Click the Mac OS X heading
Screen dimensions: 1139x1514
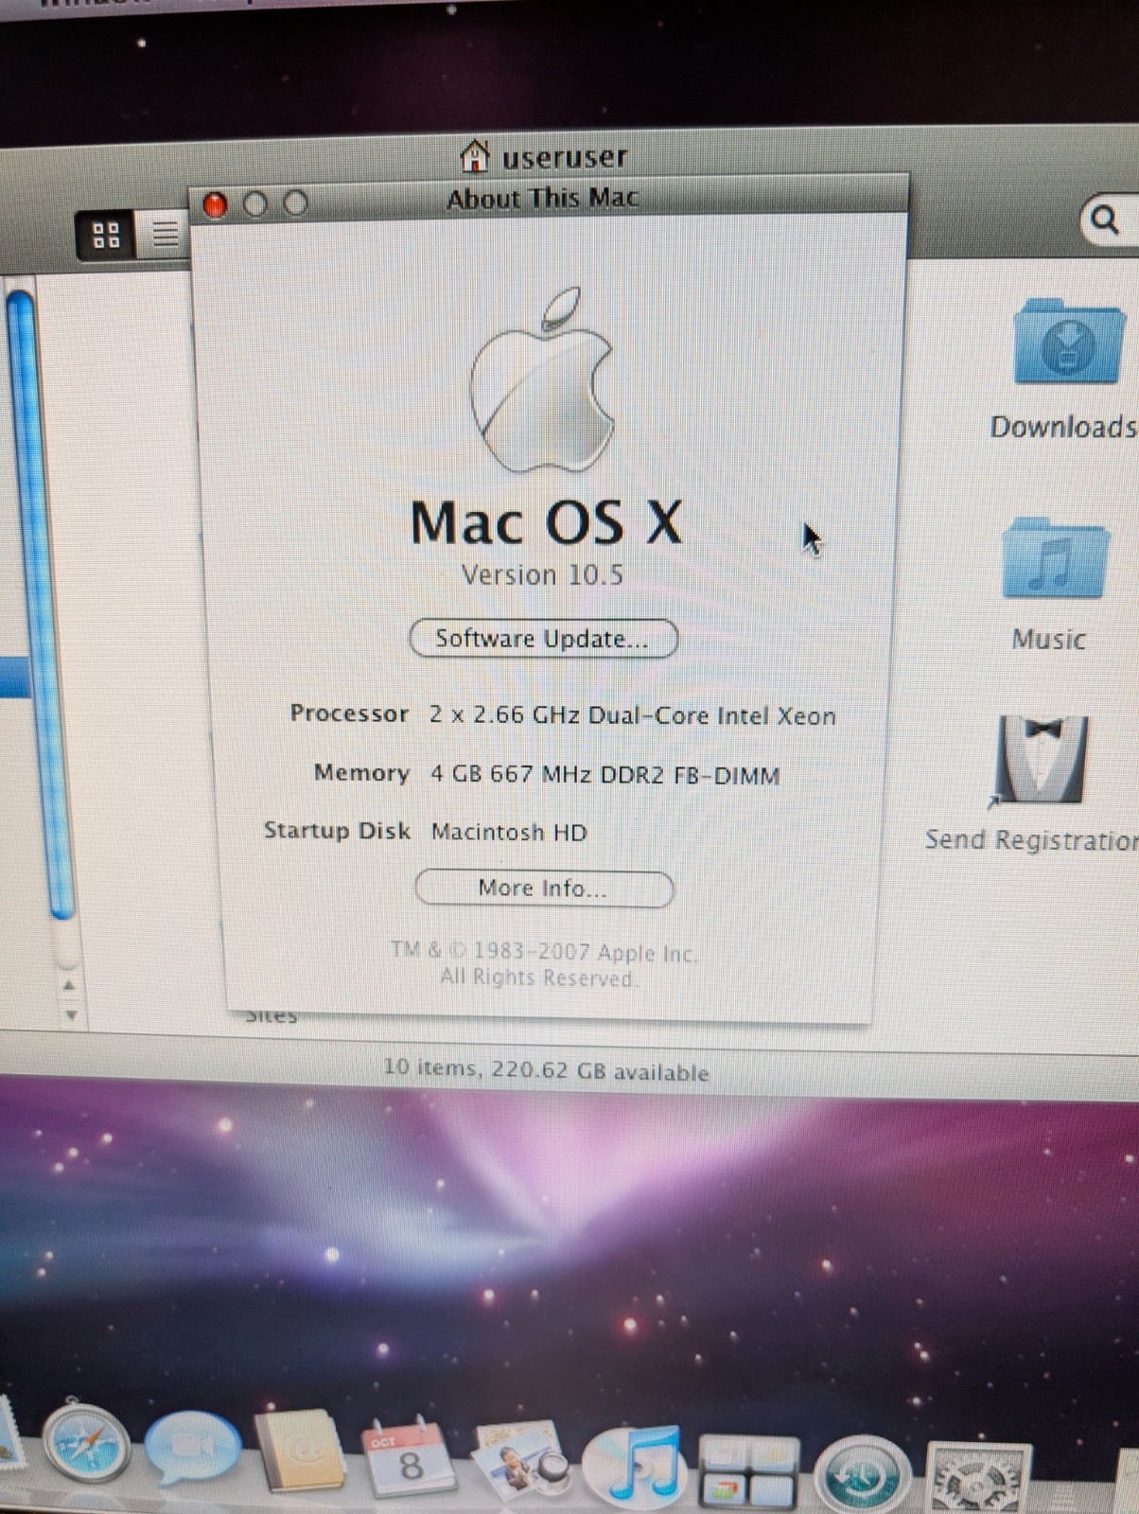click(x=546, y=522)
